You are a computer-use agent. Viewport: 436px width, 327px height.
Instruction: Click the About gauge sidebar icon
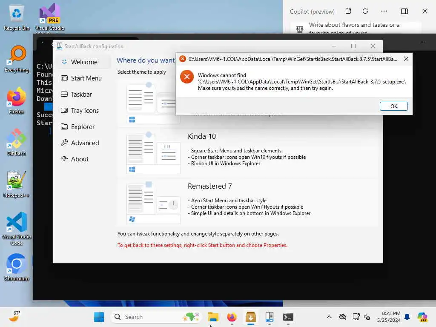(x=64, y=159)
